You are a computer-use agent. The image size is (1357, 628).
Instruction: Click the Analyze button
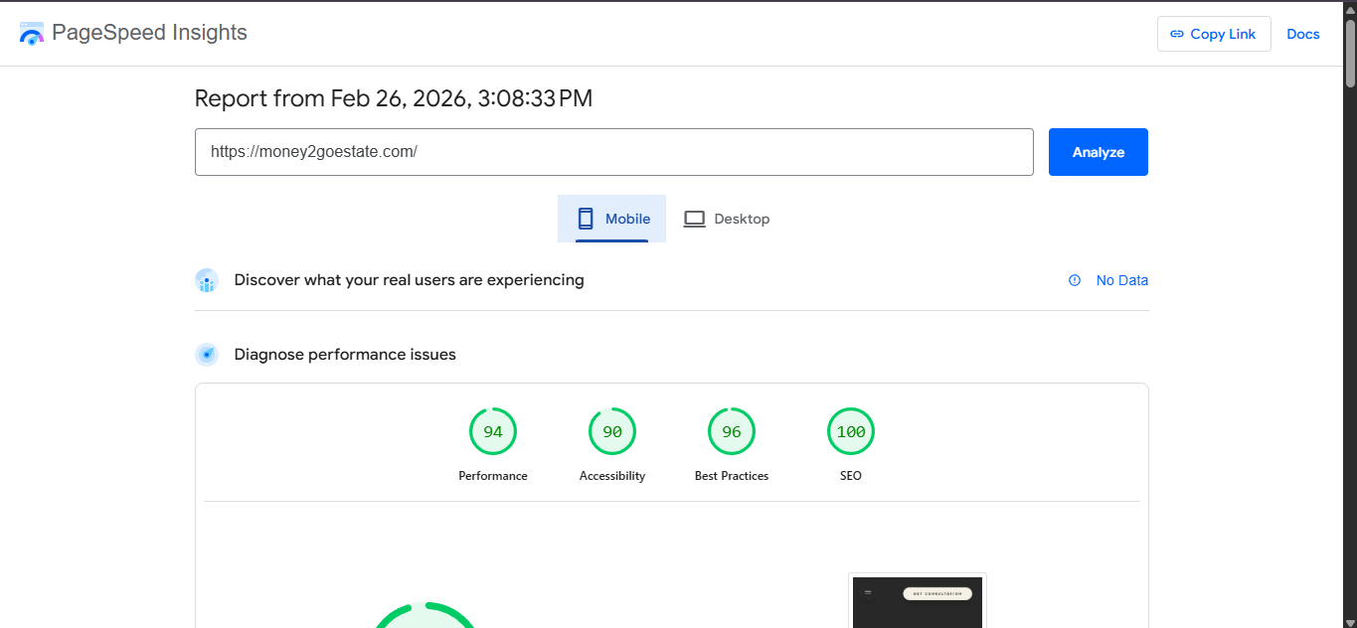coord(1099,152)
